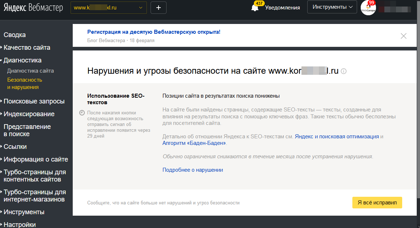Screen dimensions: 420x228
Task: Expand the Настройки sidebar section
Action: pos(20,224)
